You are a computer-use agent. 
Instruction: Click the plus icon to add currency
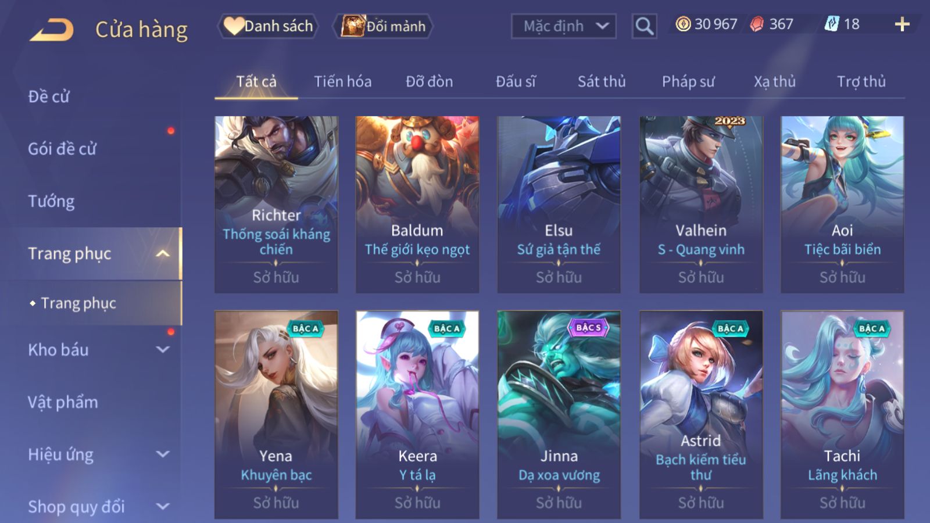tap(902, 24)
